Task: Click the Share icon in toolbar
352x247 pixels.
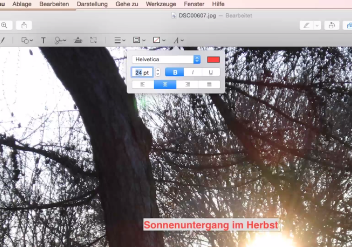Action: pos(24,26)
